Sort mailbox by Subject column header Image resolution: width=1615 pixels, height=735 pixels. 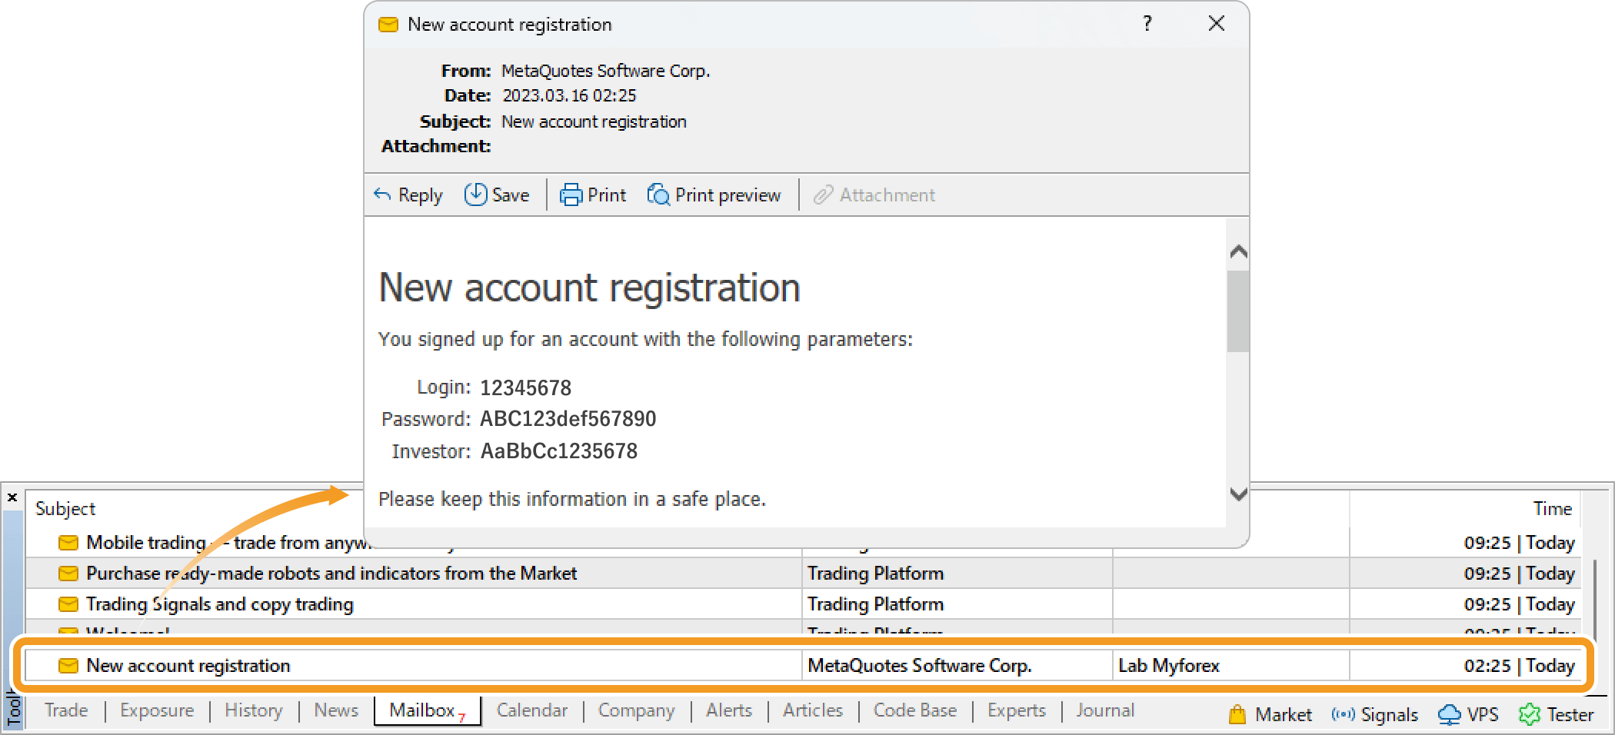coord(65,509)
